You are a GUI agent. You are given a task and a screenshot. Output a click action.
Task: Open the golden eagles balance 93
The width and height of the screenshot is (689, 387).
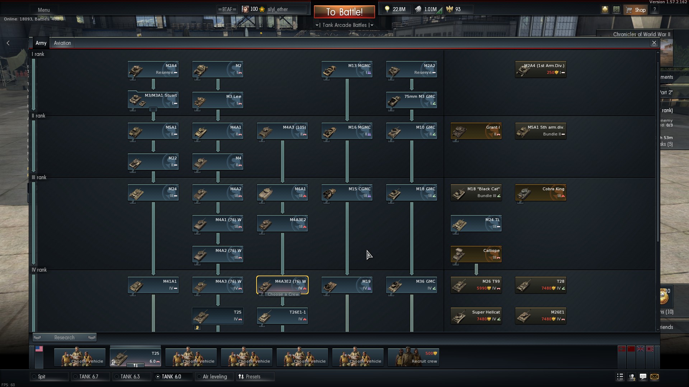(459, 9)
